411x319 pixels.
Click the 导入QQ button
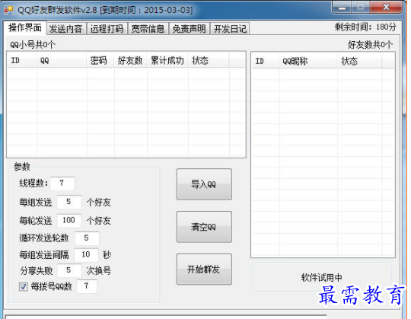[204, 184]
